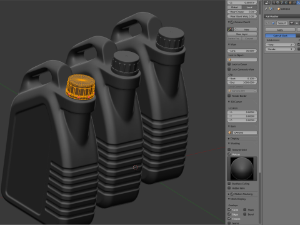Select Global orientation tab
This screenshot has width=300, height=225.
(x=234, y=7)
